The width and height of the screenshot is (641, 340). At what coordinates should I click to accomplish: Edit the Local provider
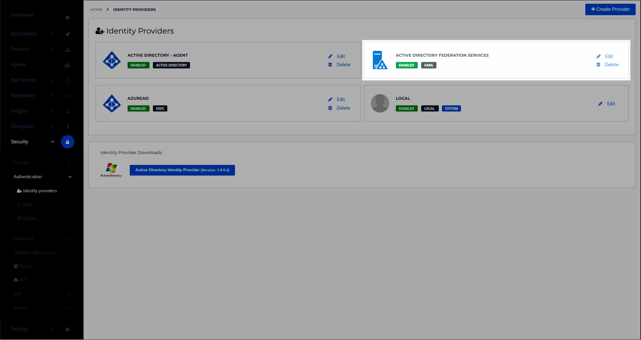pyautogui.click(x=611, y=104)
